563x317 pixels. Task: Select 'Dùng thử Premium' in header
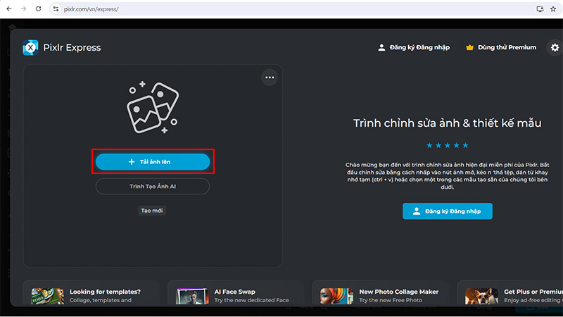click(500, 48)
